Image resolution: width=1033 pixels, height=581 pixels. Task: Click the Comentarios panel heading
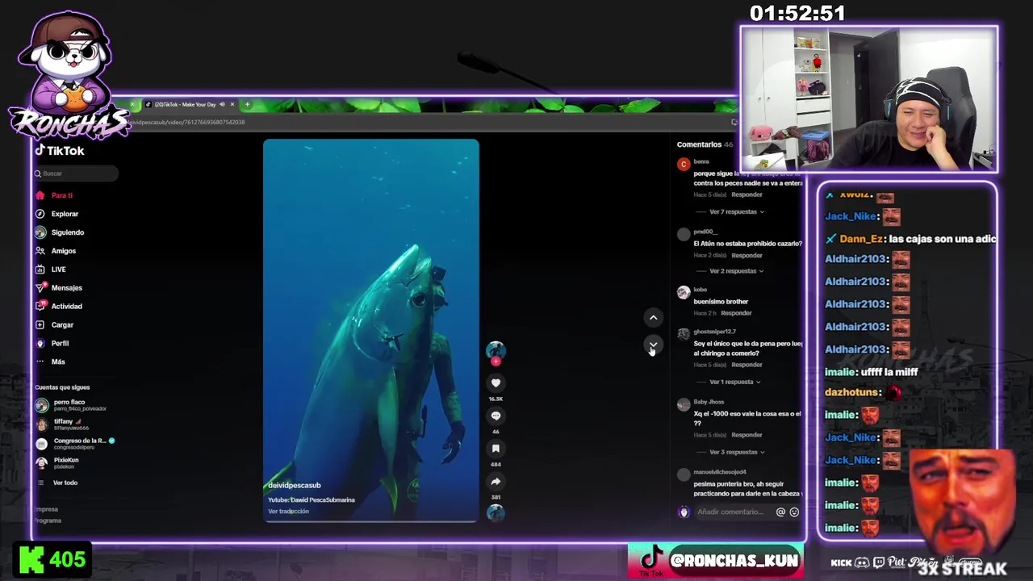tap(699, 144)
